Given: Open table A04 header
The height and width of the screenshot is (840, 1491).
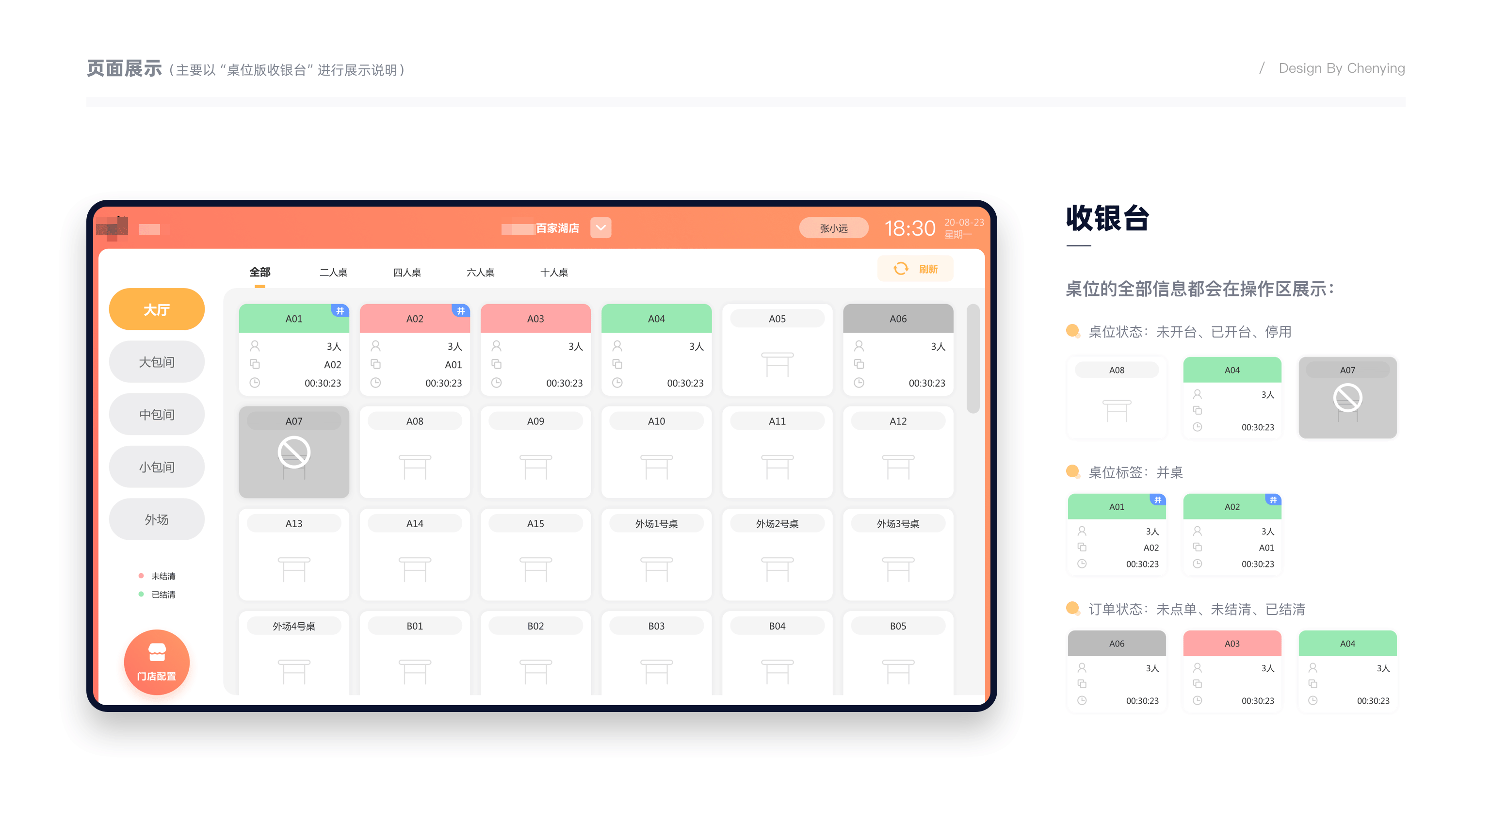Looking at the screenshot, I should [656, 319].
